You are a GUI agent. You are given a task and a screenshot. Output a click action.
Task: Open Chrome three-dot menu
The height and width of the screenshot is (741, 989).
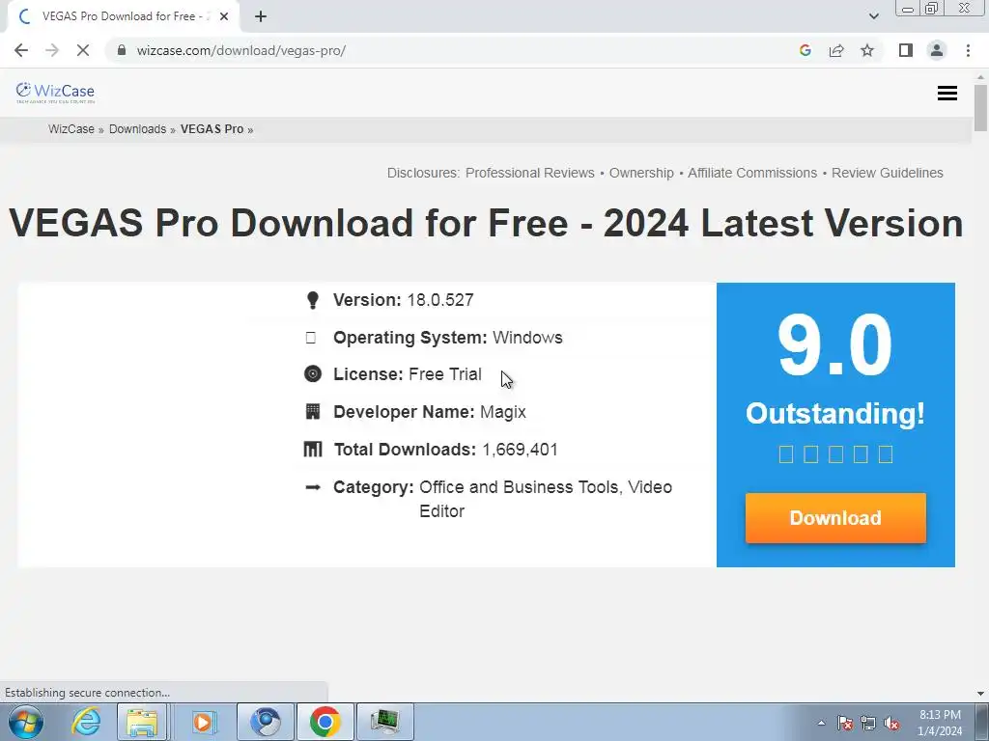tap(968, 50)
